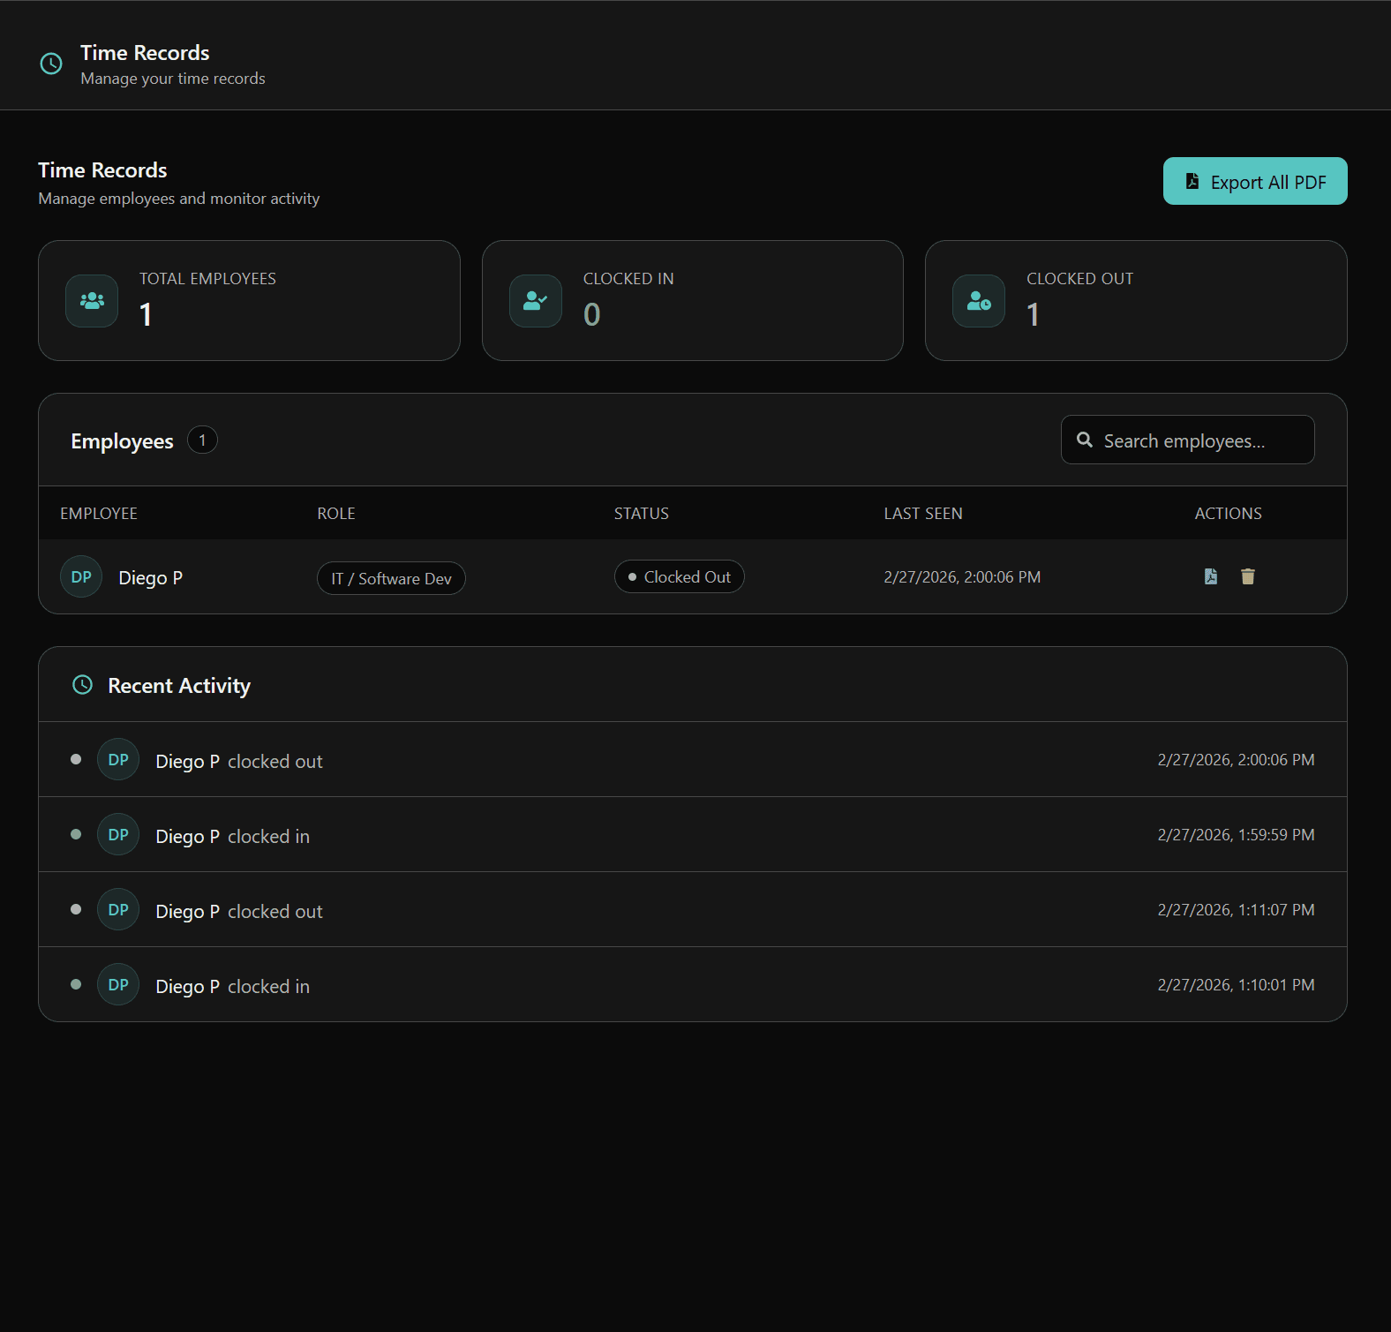The height and width of the screenshot is (1332, 1391).
Task: Click the Recent Activity clock icon
Action: (82, 685)
